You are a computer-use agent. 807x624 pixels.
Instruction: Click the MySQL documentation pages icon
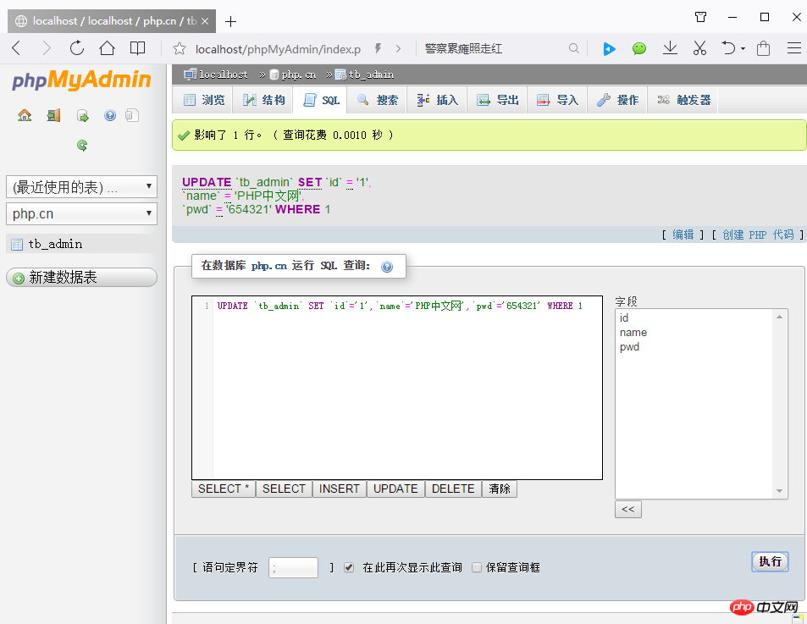point(132,115)
